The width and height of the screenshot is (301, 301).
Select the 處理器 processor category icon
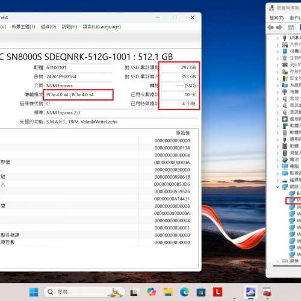285,119
